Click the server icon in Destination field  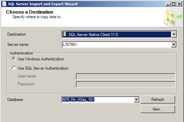click(65, 34)
